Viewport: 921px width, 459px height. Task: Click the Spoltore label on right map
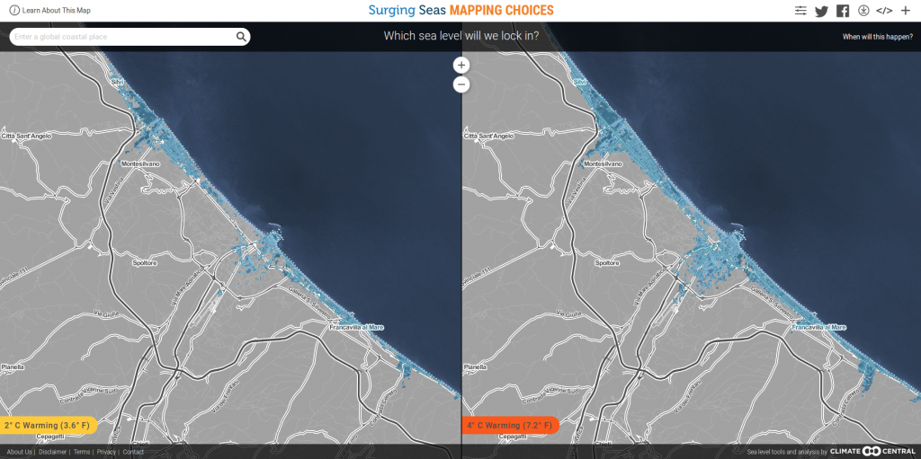607,263
